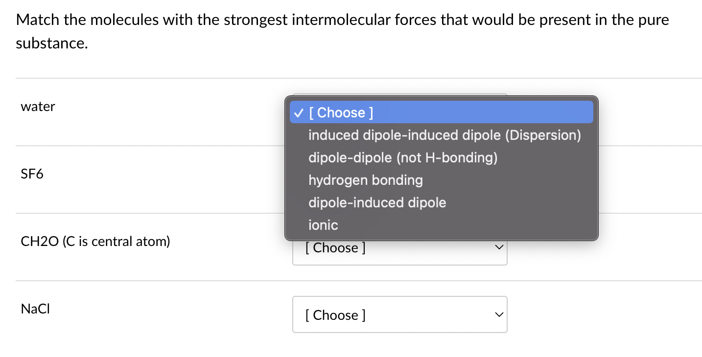
Task: Click the "water" row label
Action: [x=38, y=106]
